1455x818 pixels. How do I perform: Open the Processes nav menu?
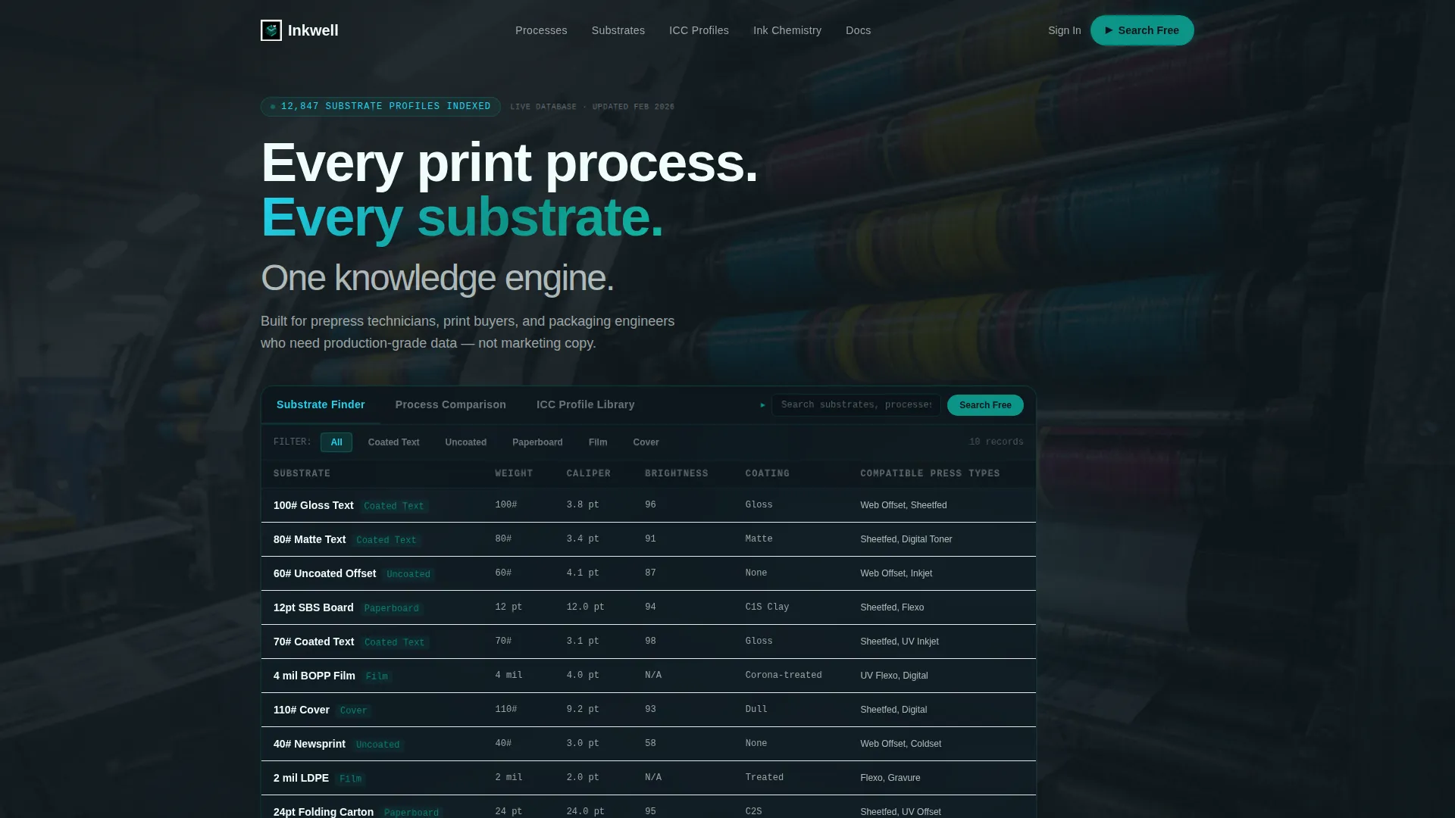[541, 30]
